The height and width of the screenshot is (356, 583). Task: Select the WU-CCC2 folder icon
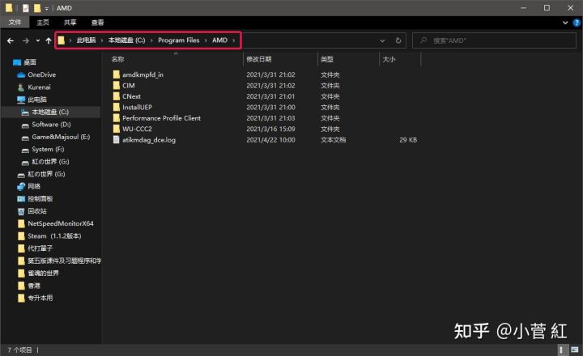pyautogui.click(x=117, y=129)
